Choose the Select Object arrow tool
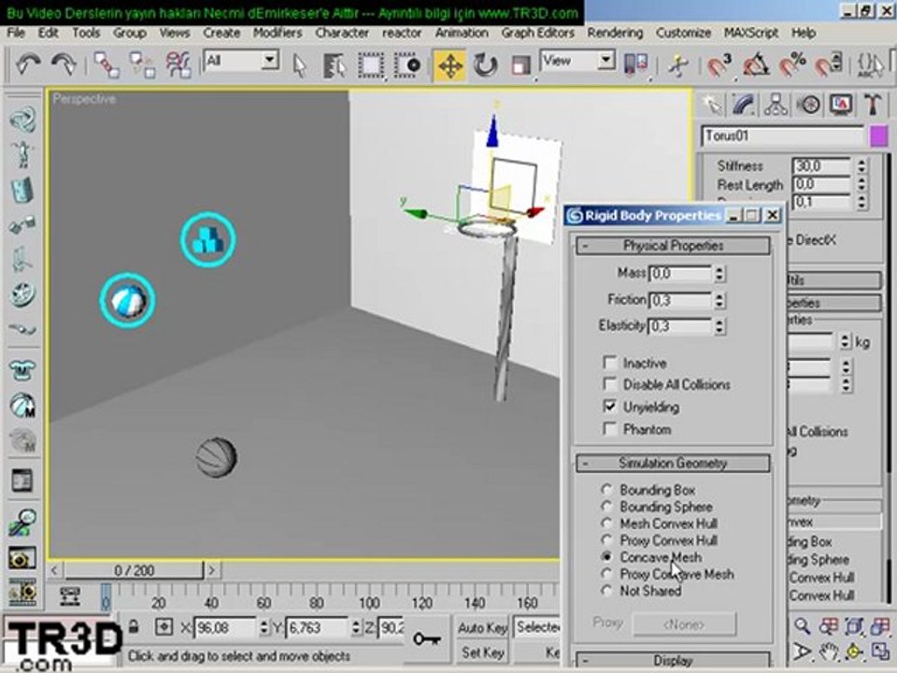The width and height of the screenshot is (897, 673). click(x=299, y=65)
